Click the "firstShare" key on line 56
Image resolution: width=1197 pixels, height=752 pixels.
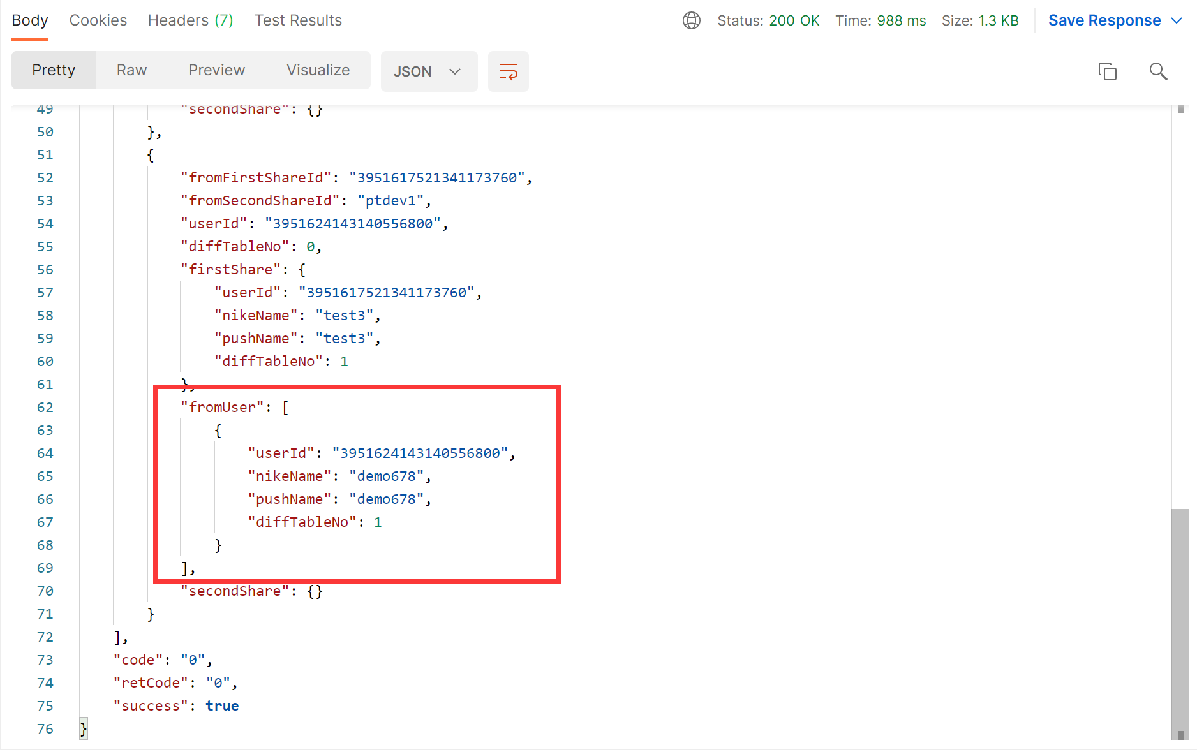(231, 269)
